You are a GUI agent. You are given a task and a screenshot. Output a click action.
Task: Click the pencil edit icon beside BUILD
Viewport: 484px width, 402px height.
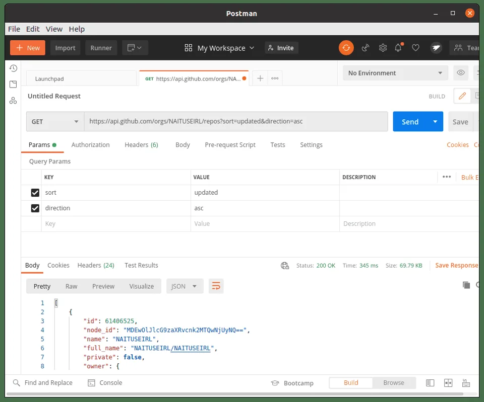(x=462, y=96)
